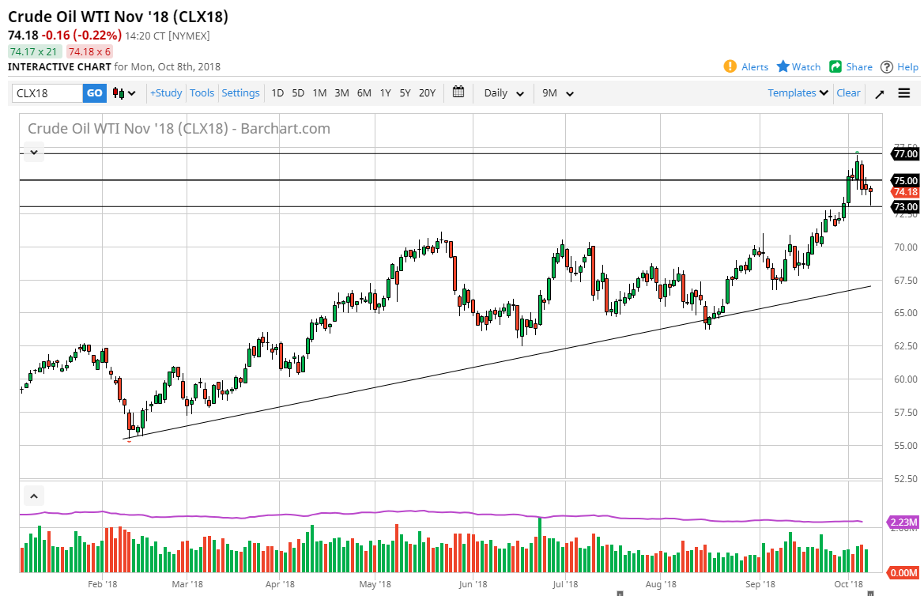Open the Daily frequency dropdown
924x596 pixels.
[502, 92]
